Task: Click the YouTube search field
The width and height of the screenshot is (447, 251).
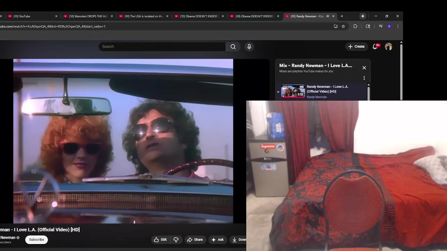Action: 162,46
